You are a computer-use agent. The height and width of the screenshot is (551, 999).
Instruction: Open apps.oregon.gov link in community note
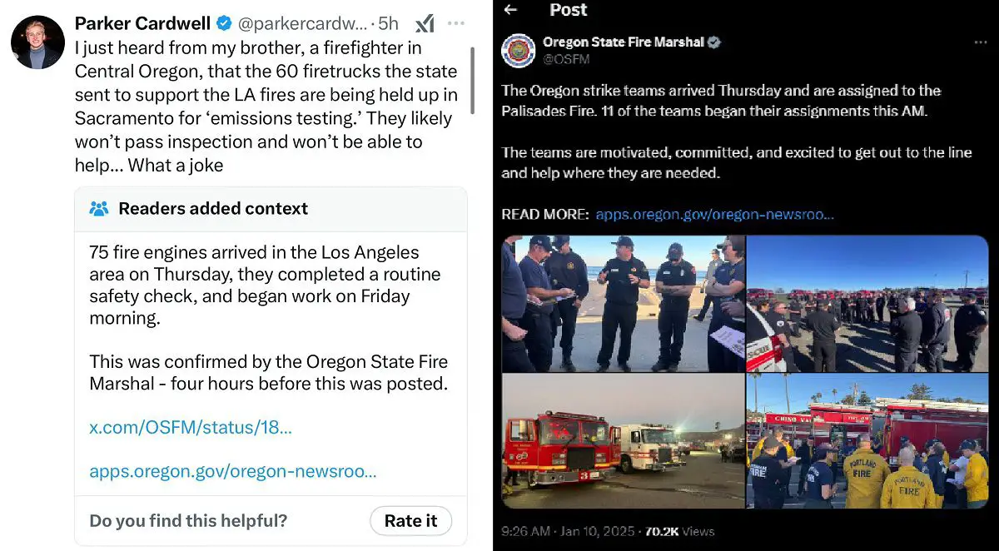pyautogui.click(x=233, y=471)
